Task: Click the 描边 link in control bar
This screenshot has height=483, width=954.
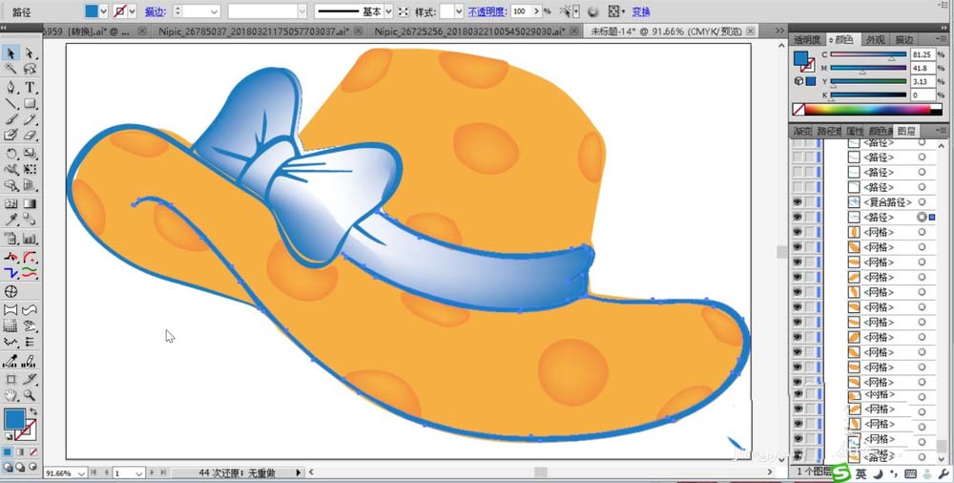Action: [154, 11]
